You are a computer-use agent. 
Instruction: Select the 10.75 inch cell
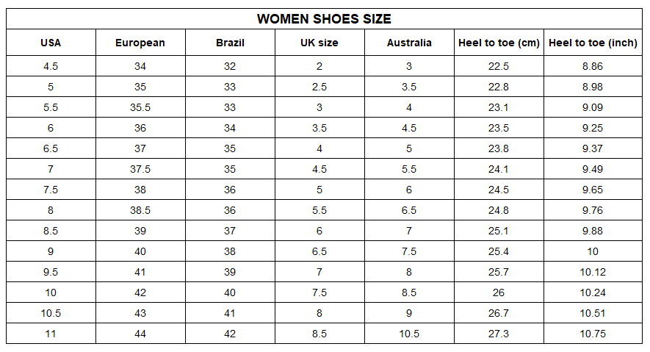click(593, 334)
